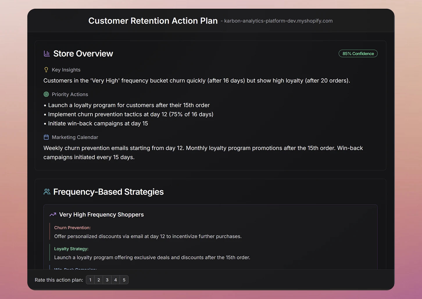Image resolution: width=422 pixels, height=299 pixels.
Task: Select rating 4 for the action plan
Action: click(x=116, y=280)
